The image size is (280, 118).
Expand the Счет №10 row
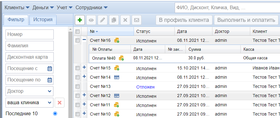click(x=84, y=113)
